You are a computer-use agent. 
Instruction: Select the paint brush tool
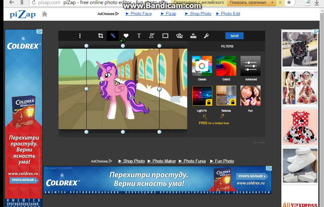pyautogui.click(x=207, y=36)
